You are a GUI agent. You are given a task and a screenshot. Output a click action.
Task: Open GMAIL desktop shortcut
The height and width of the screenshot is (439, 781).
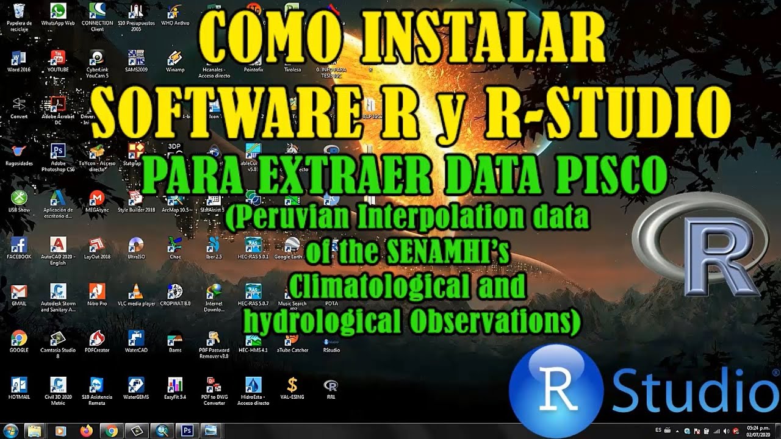[x=19, y=295]
